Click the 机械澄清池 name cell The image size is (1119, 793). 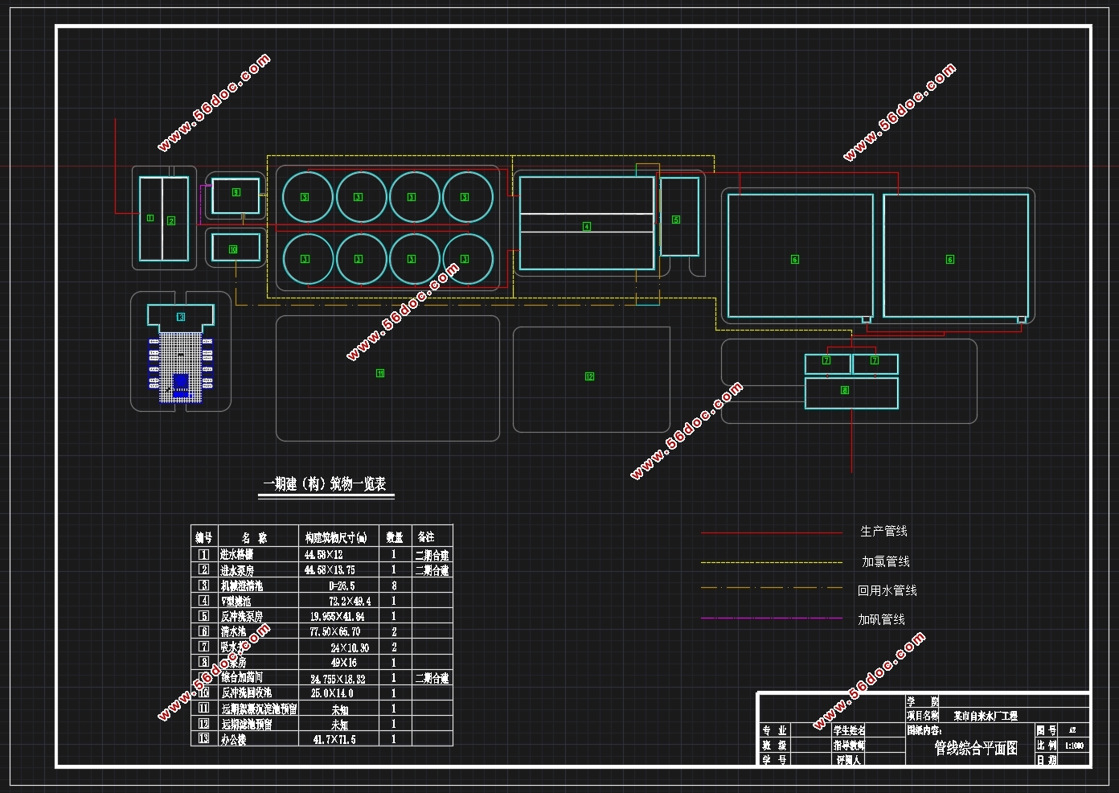tap(241, 586)
